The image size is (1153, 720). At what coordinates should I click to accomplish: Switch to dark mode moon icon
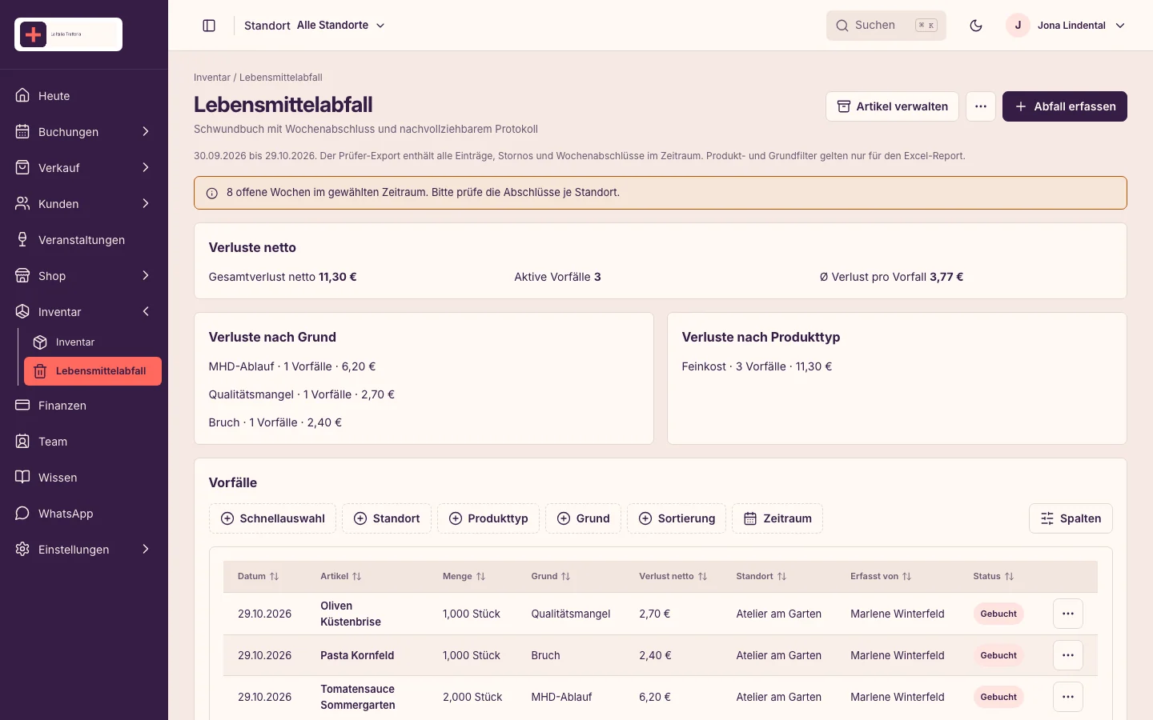click(976, 26)
